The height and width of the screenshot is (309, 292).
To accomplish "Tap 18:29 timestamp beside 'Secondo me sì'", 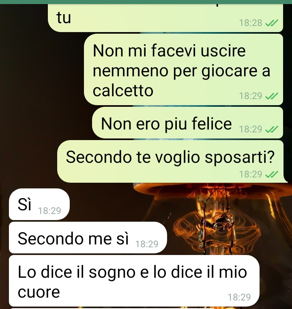I will click(x=147, y=244).
